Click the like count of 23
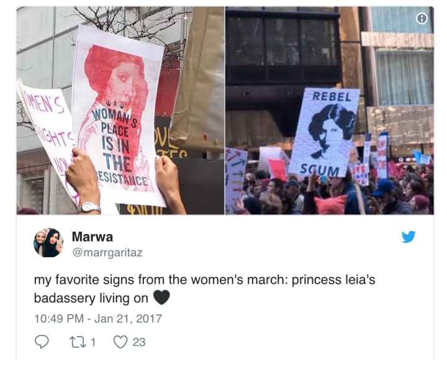 [x=139, y=342]
